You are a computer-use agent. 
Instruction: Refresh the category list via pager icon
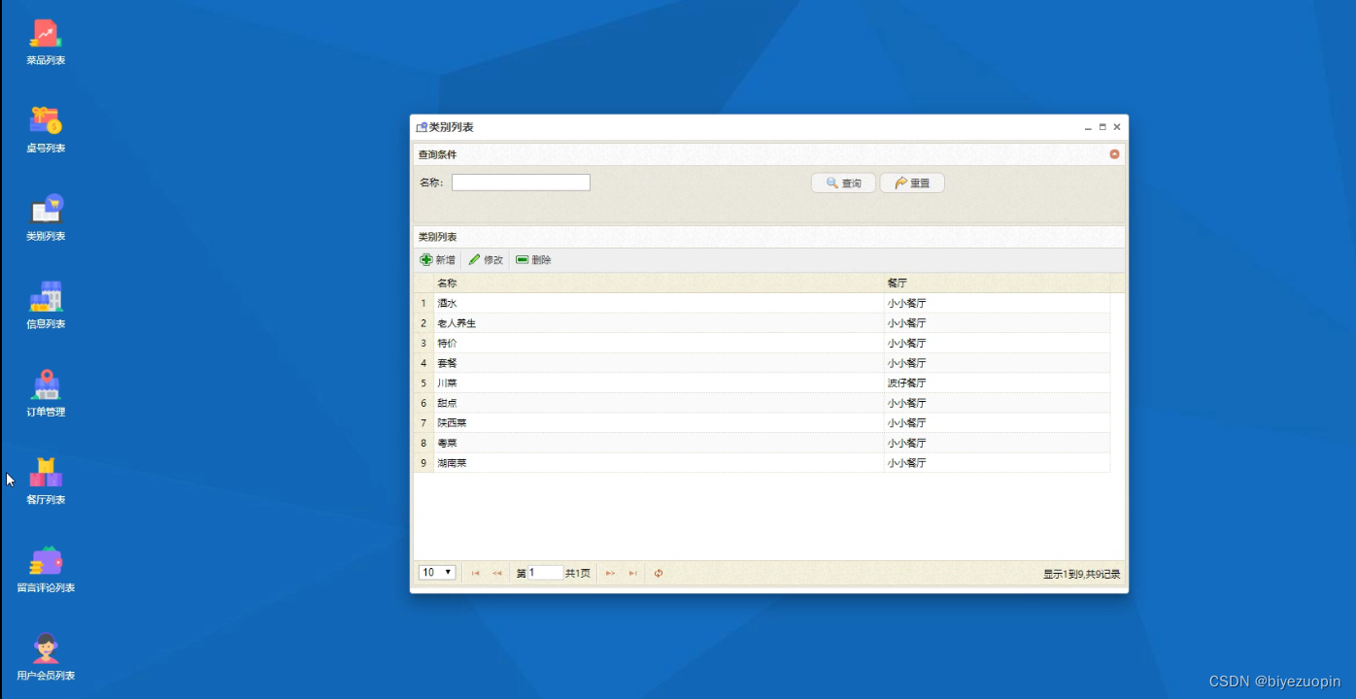[659, 573]
